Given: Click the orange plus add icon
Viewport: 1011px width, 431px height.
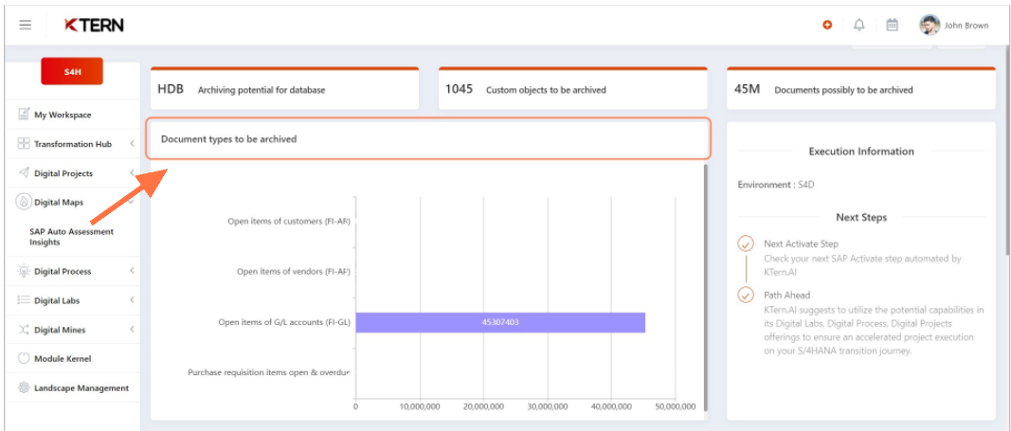Looking at the screenshot, I should pos(827,26).
